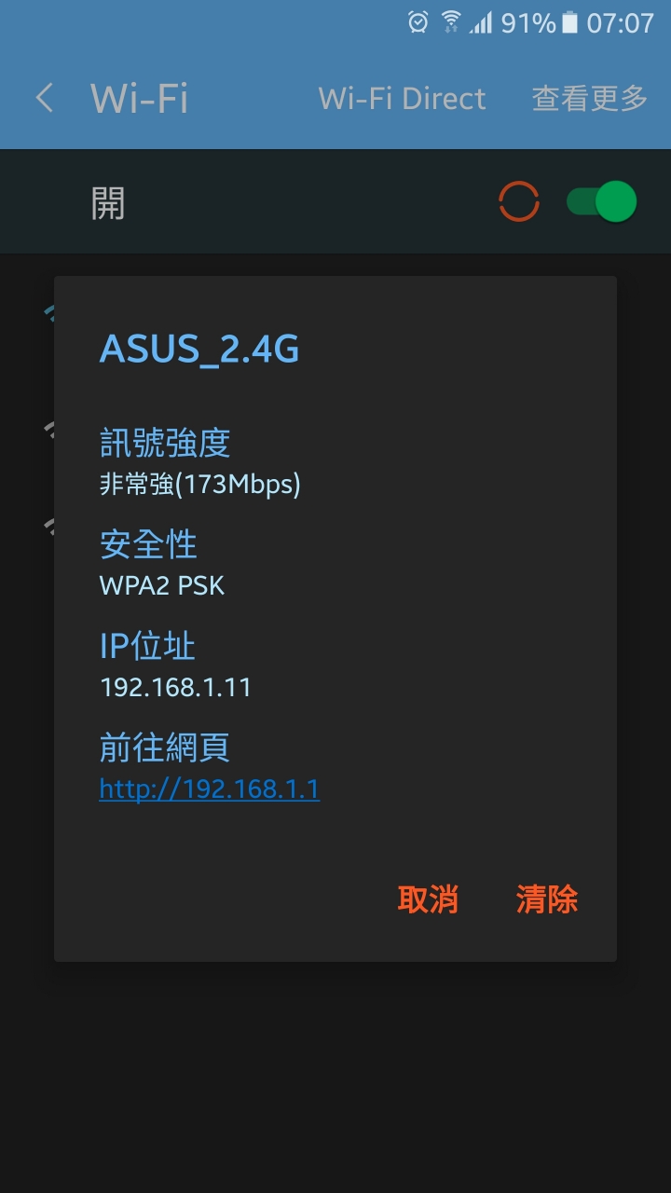
Task: Tap the back arrow beside Wi-Fi
Action: (x=44, y=98)
